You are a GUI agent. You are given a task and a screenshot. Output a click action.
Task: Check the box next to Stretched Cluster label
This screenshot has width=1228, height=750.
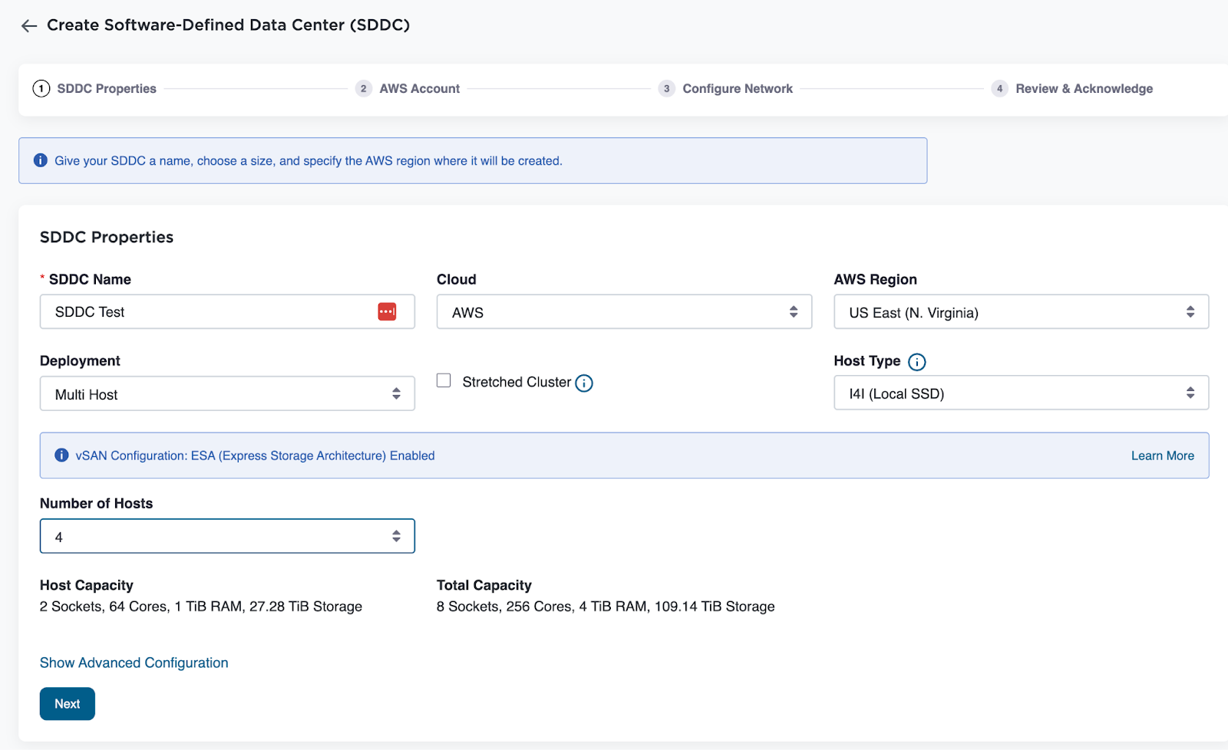pyautogui.click(x=443, y=380)
